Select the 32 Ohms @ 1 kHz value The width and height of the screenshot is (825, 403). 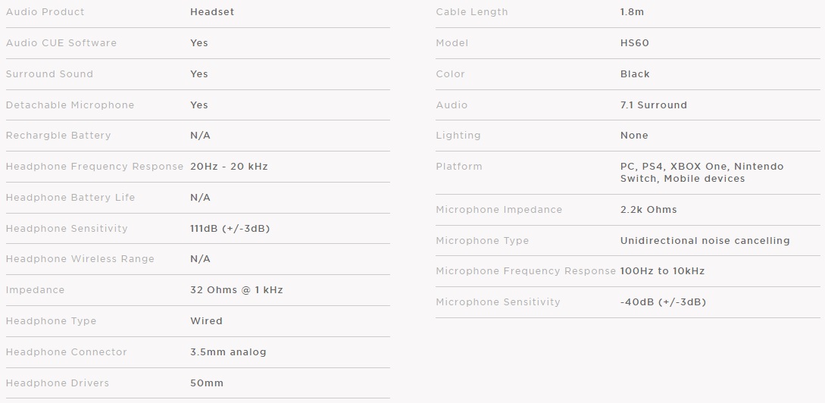236,290
